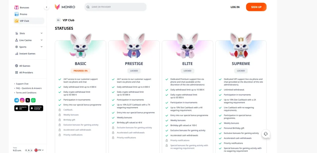Image resolution: width=317 pixels, height=153 pixels.
Task: Open the Instagram social icon
Action: click(x=22, y=100)
